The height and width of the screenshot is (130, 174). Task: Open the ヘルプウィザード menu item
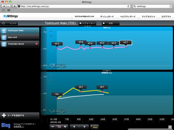click(x=128, y=17)
